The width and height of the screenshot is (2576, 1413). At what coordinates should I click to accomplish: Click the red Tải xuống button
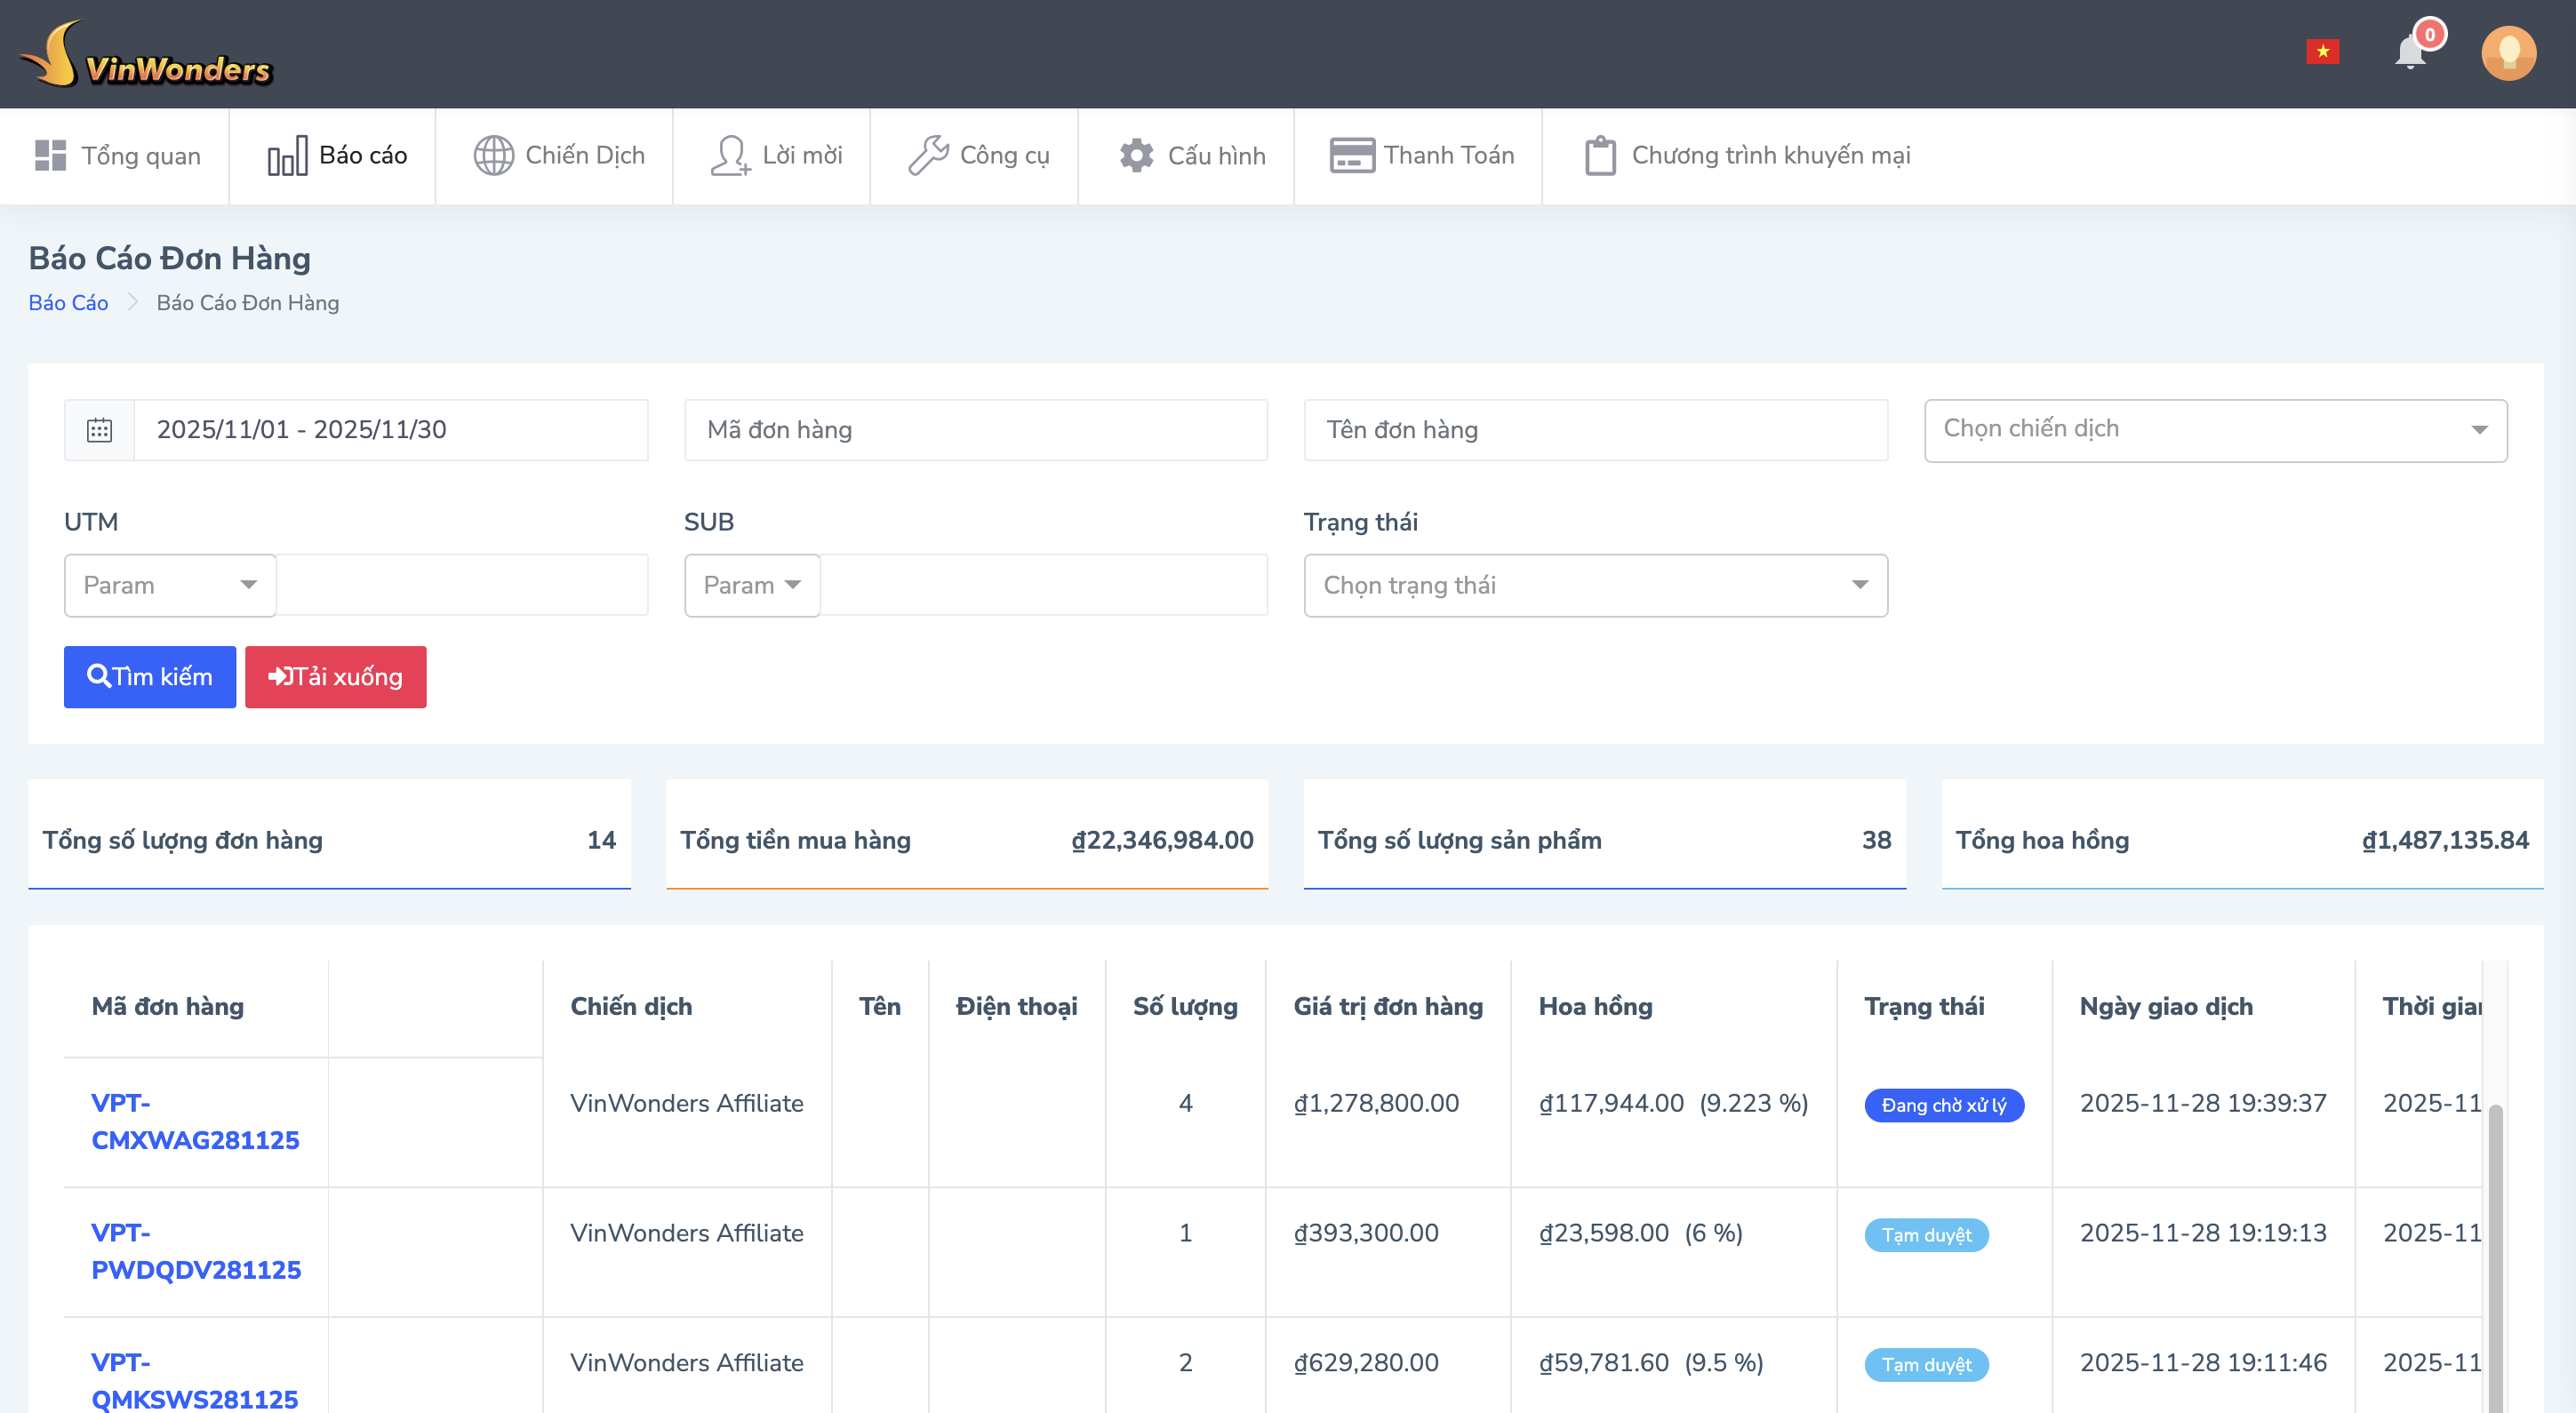(336, 677)
